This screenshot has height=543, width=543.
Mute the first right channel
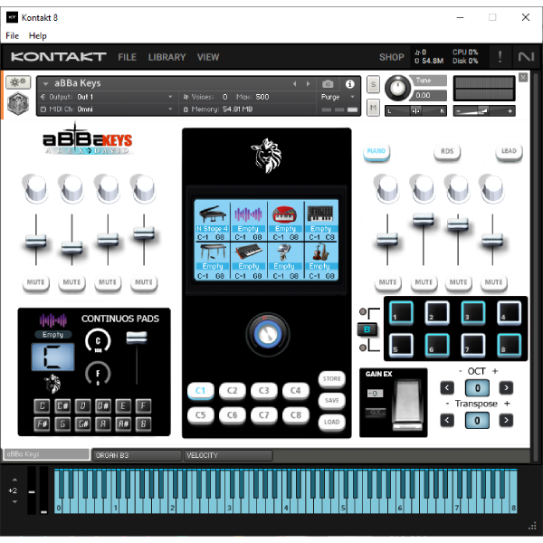[387, 282]
